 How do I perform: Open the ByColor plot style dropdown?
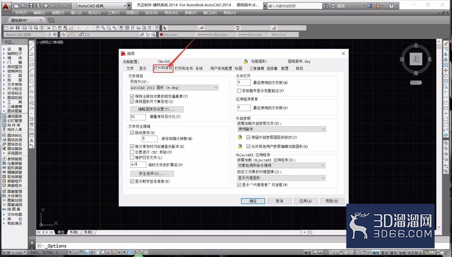click(x=284, y=34)
